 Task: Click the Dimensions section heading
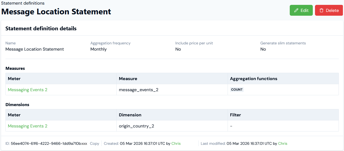[17, 104]
